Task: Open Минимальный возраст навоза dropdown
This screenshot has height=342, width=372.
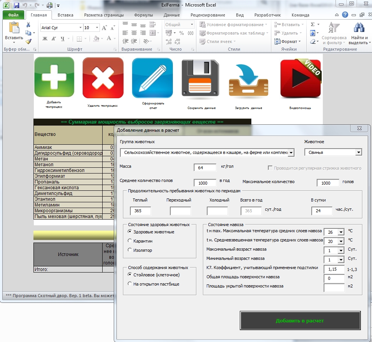Action: click(x=341, y=260)
